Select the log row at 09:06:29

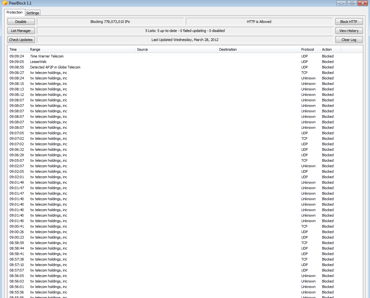tap(185, 155)
